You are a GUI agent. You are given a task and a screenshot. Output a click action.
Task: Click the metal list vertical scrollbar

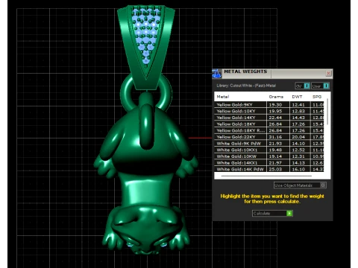pyautogui.click(x=327, y=112)
